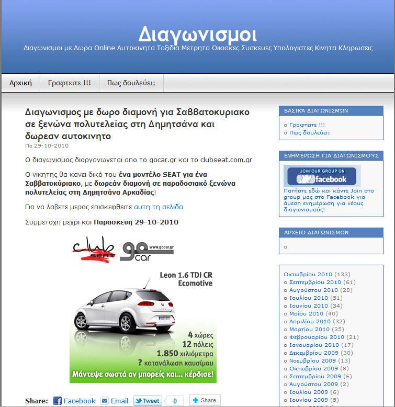
Task: Open archive Σεπτεμβρίου 2009
Action: (315, 376)
